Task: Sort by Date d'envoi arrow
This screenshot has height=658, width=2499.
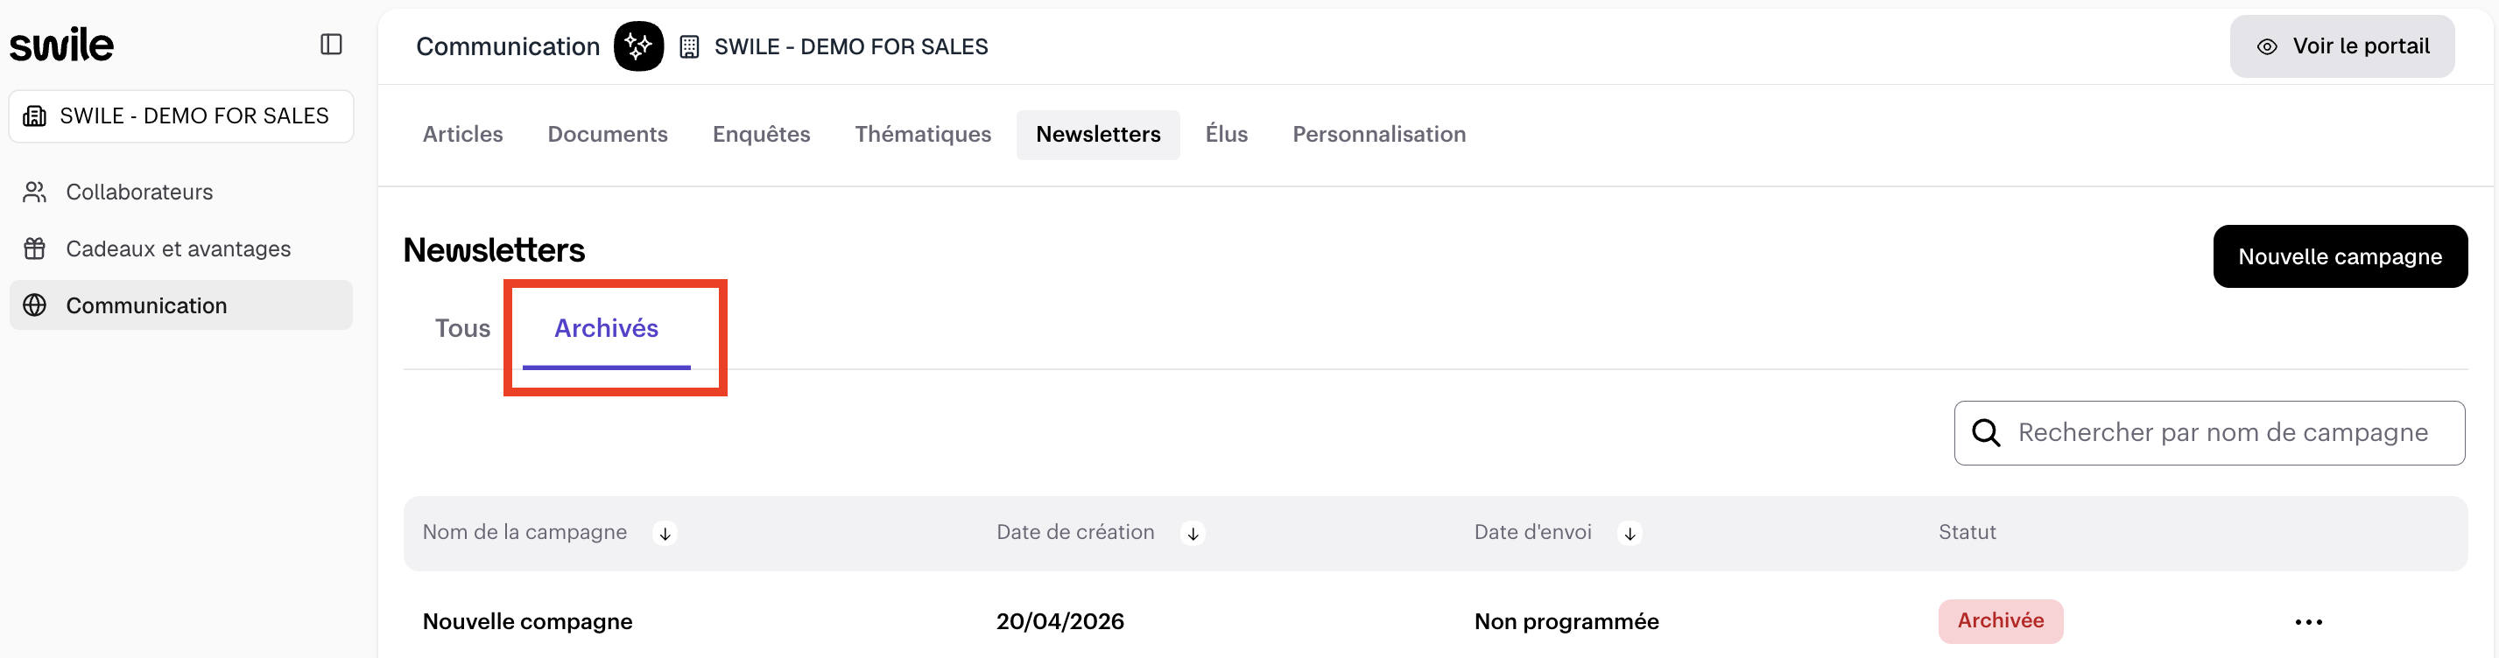Action: pos(1630,534)
